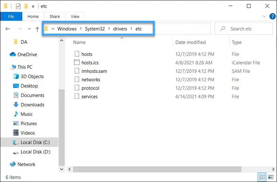Open Network in the navigation pane
277x182 pixels.
(x=27, y=164)
